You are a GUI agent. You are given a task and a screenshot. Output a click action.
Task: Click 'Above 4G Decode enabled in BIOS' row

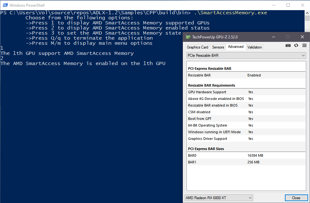pyautogui.click(x=246, y=99)
